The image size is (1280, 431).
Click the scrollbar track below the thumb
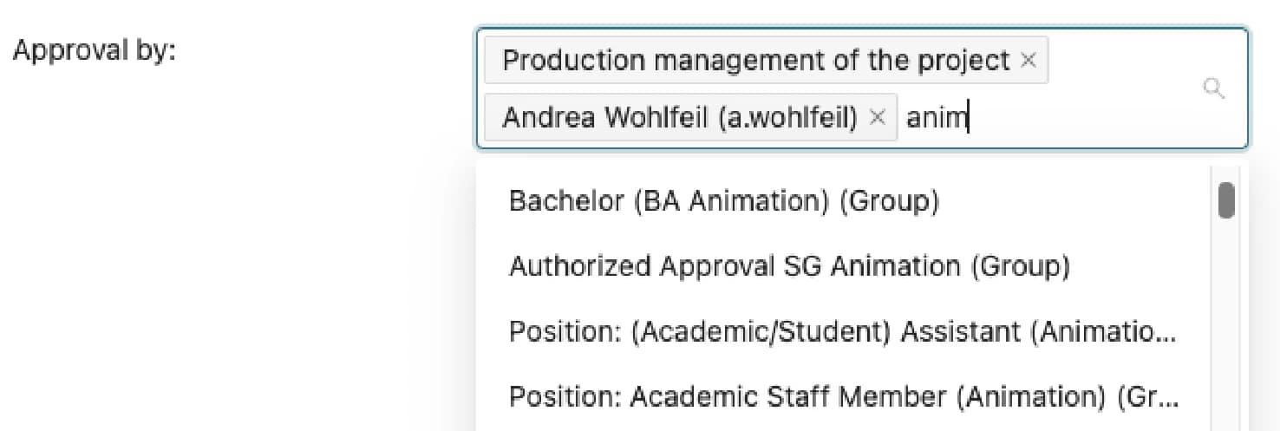pos(1226,347)
